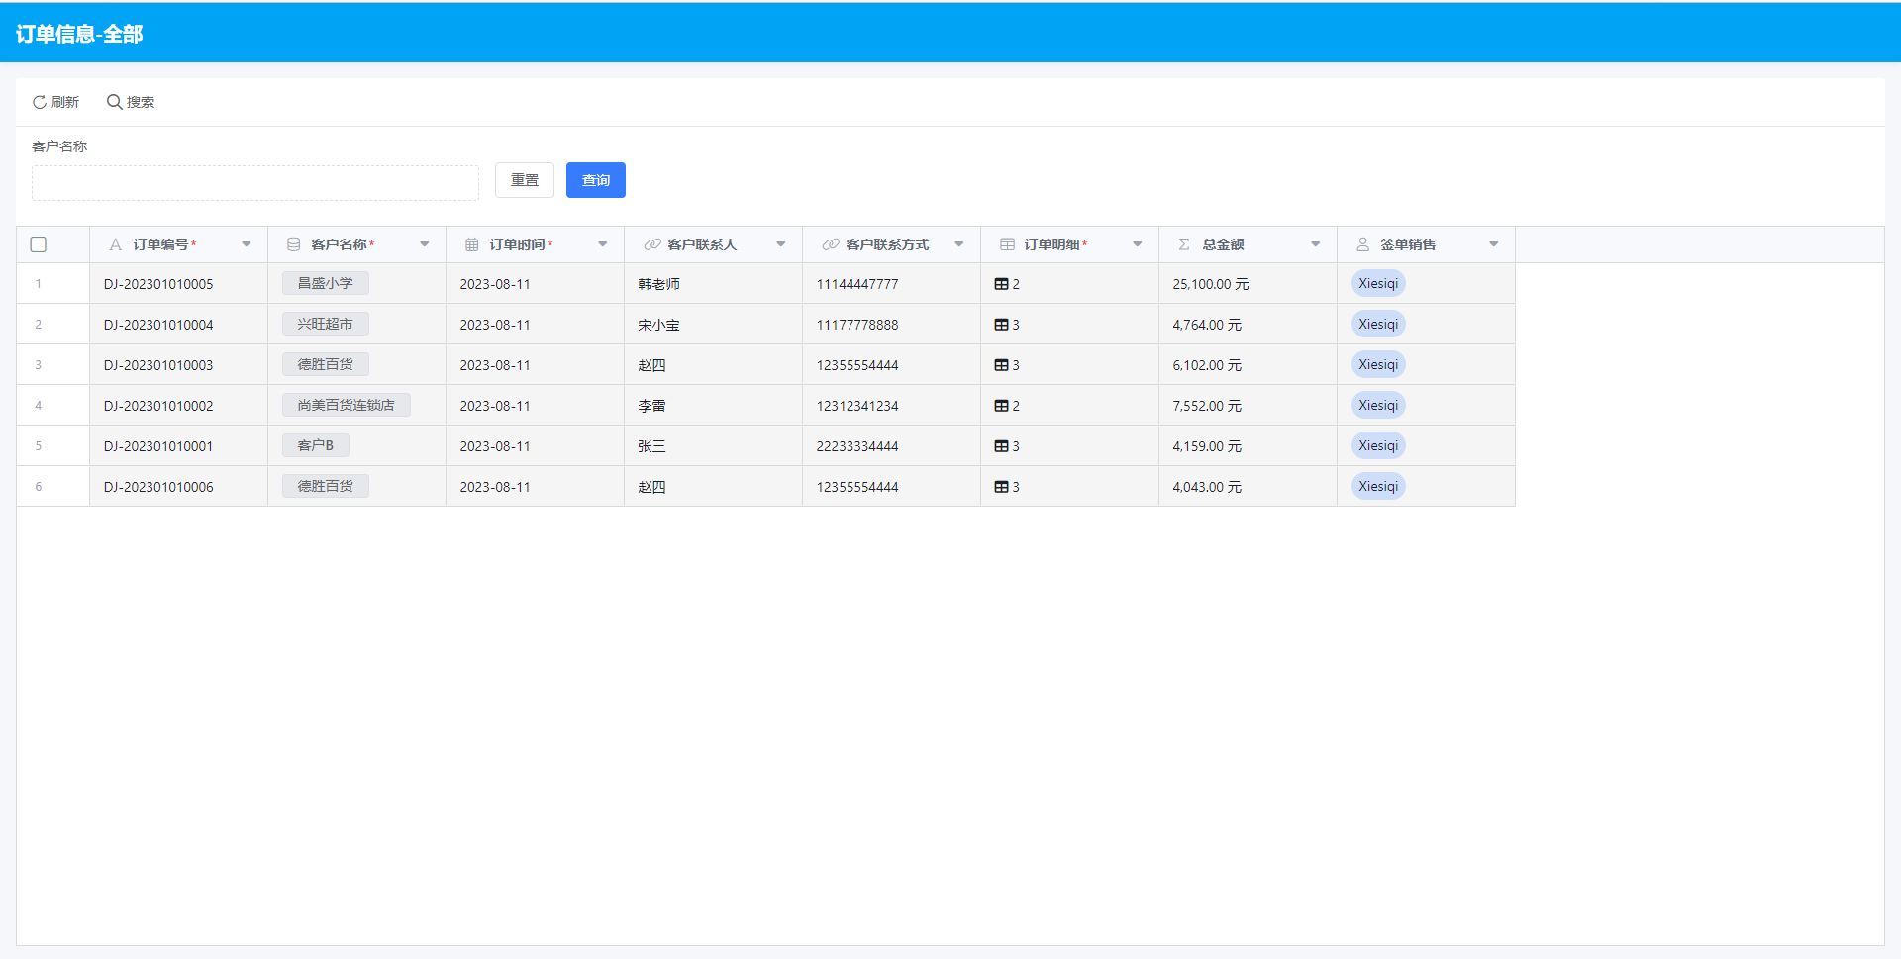This screenshot has width=1901, height=959.
Task: Open the 订单编号 column dropdown arrow
Action: coord(247,244)
